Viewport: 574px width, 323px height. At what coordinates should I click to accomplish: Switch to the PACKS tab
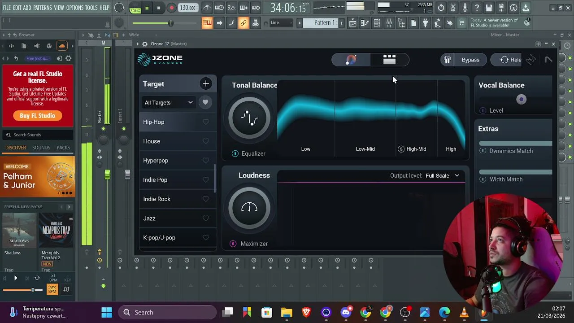(x=63, y=148)
